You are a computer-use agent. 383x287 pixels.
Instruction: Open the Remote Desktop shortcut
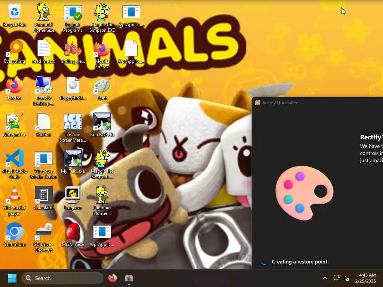coord(43,91)
